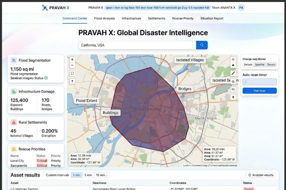Click the blue search magnifier button
Viewport: 286px width, 190px height.
pyautogui.click(x=202, y=45)
